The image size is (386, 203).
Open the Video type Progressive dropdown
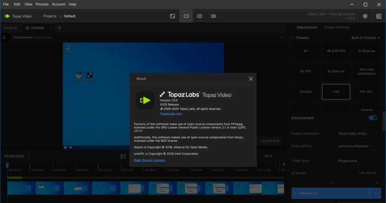pyautogui.click(x=356, y=161)
